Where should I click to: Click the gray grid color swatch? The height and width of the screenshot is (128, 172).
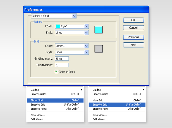[99, 49]
